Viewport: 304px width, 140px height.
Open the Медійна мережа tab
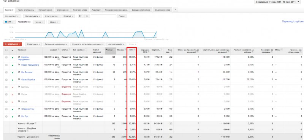point(162,10)
